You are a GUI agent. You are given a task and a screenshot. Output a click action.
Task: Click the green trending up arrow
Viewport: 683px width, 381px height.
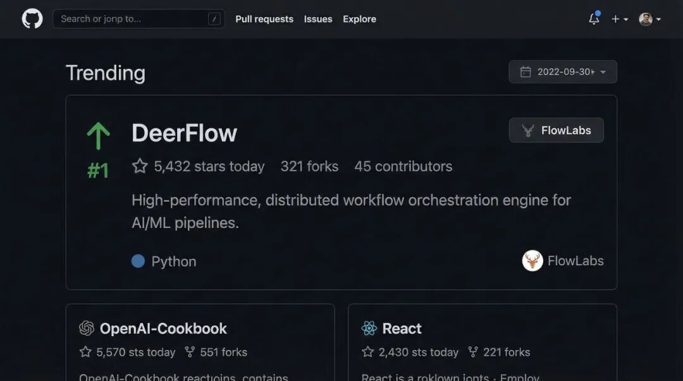click(98, 136)
